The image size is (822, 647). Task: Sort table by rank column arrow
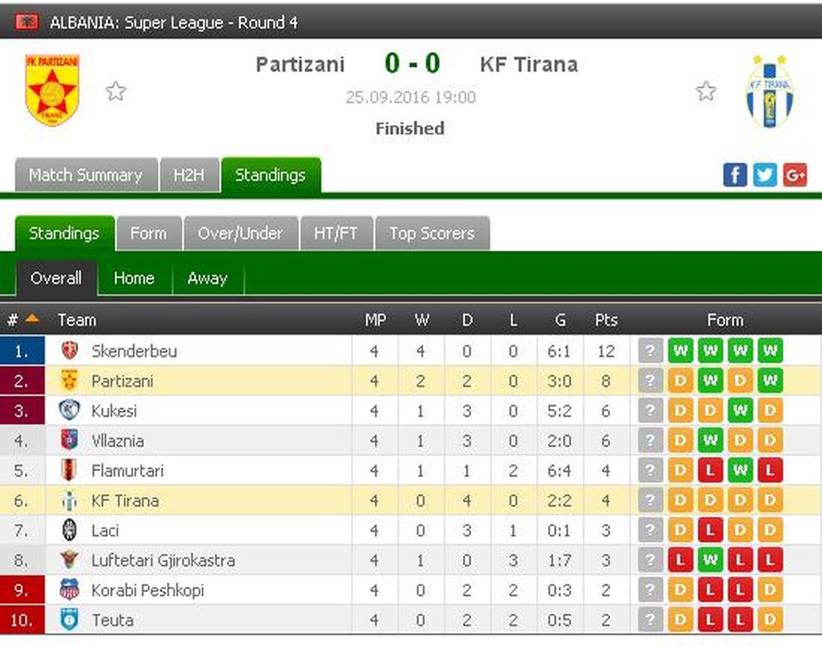pyautogui.click(x=32, y=317)
